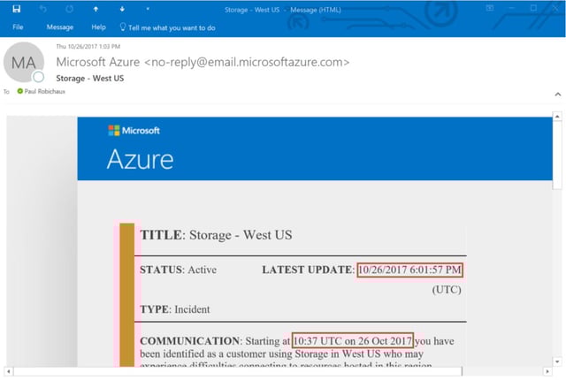Switch to the Message tab

coord(60,27)
